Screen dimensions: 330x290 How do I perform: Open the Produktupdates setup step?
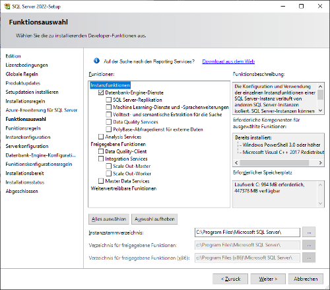[23, 83]
